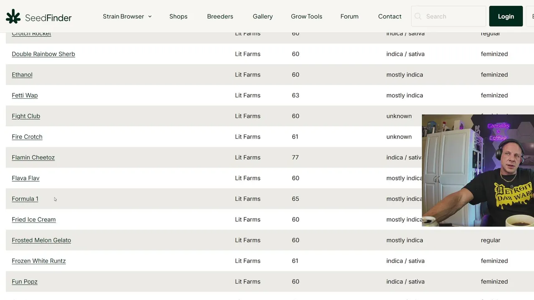Open the Double Rainbow Sherb strain link
The width and height of the screenshot is (534, 300).
click(x=43, y=54)
